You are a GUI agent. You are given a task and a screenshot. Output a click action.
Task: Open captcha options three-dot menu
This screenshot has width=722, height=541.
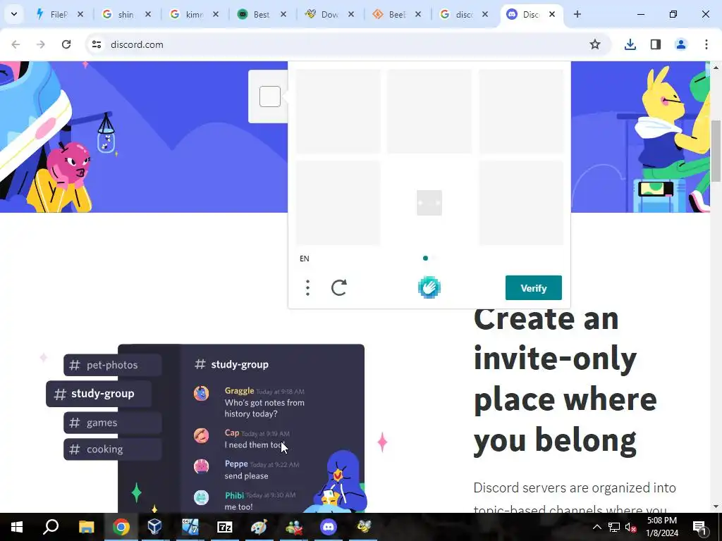pyautogui.click(x=307, y=288)
